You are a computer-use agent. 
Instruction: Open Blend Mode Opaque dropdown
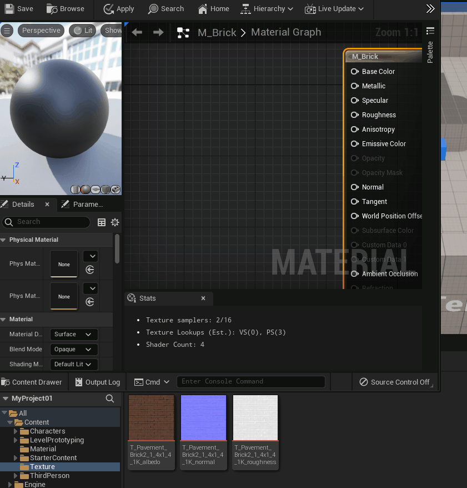(x=74, y=349)
